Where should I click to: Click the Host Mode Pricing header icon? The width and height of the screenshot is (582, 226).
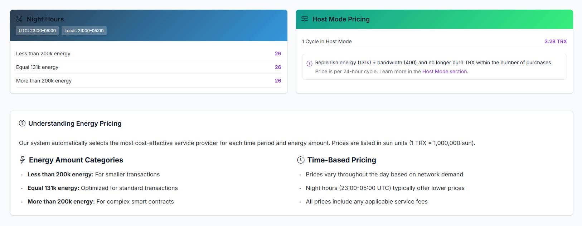[305, 19]
